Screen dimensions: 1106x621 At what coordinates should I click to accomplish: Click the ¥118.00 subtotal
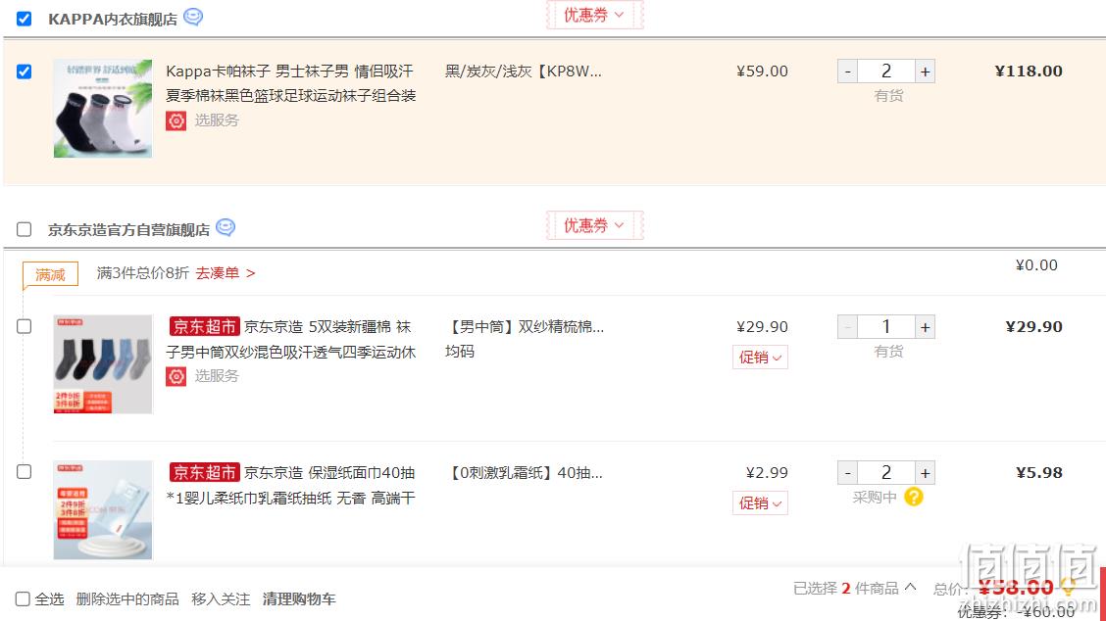tap(1029, 72)
